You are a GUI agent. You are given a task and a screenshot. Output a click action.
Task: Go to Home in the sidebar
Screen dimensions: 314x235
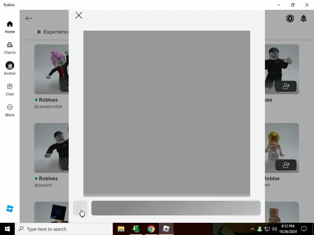10,27
